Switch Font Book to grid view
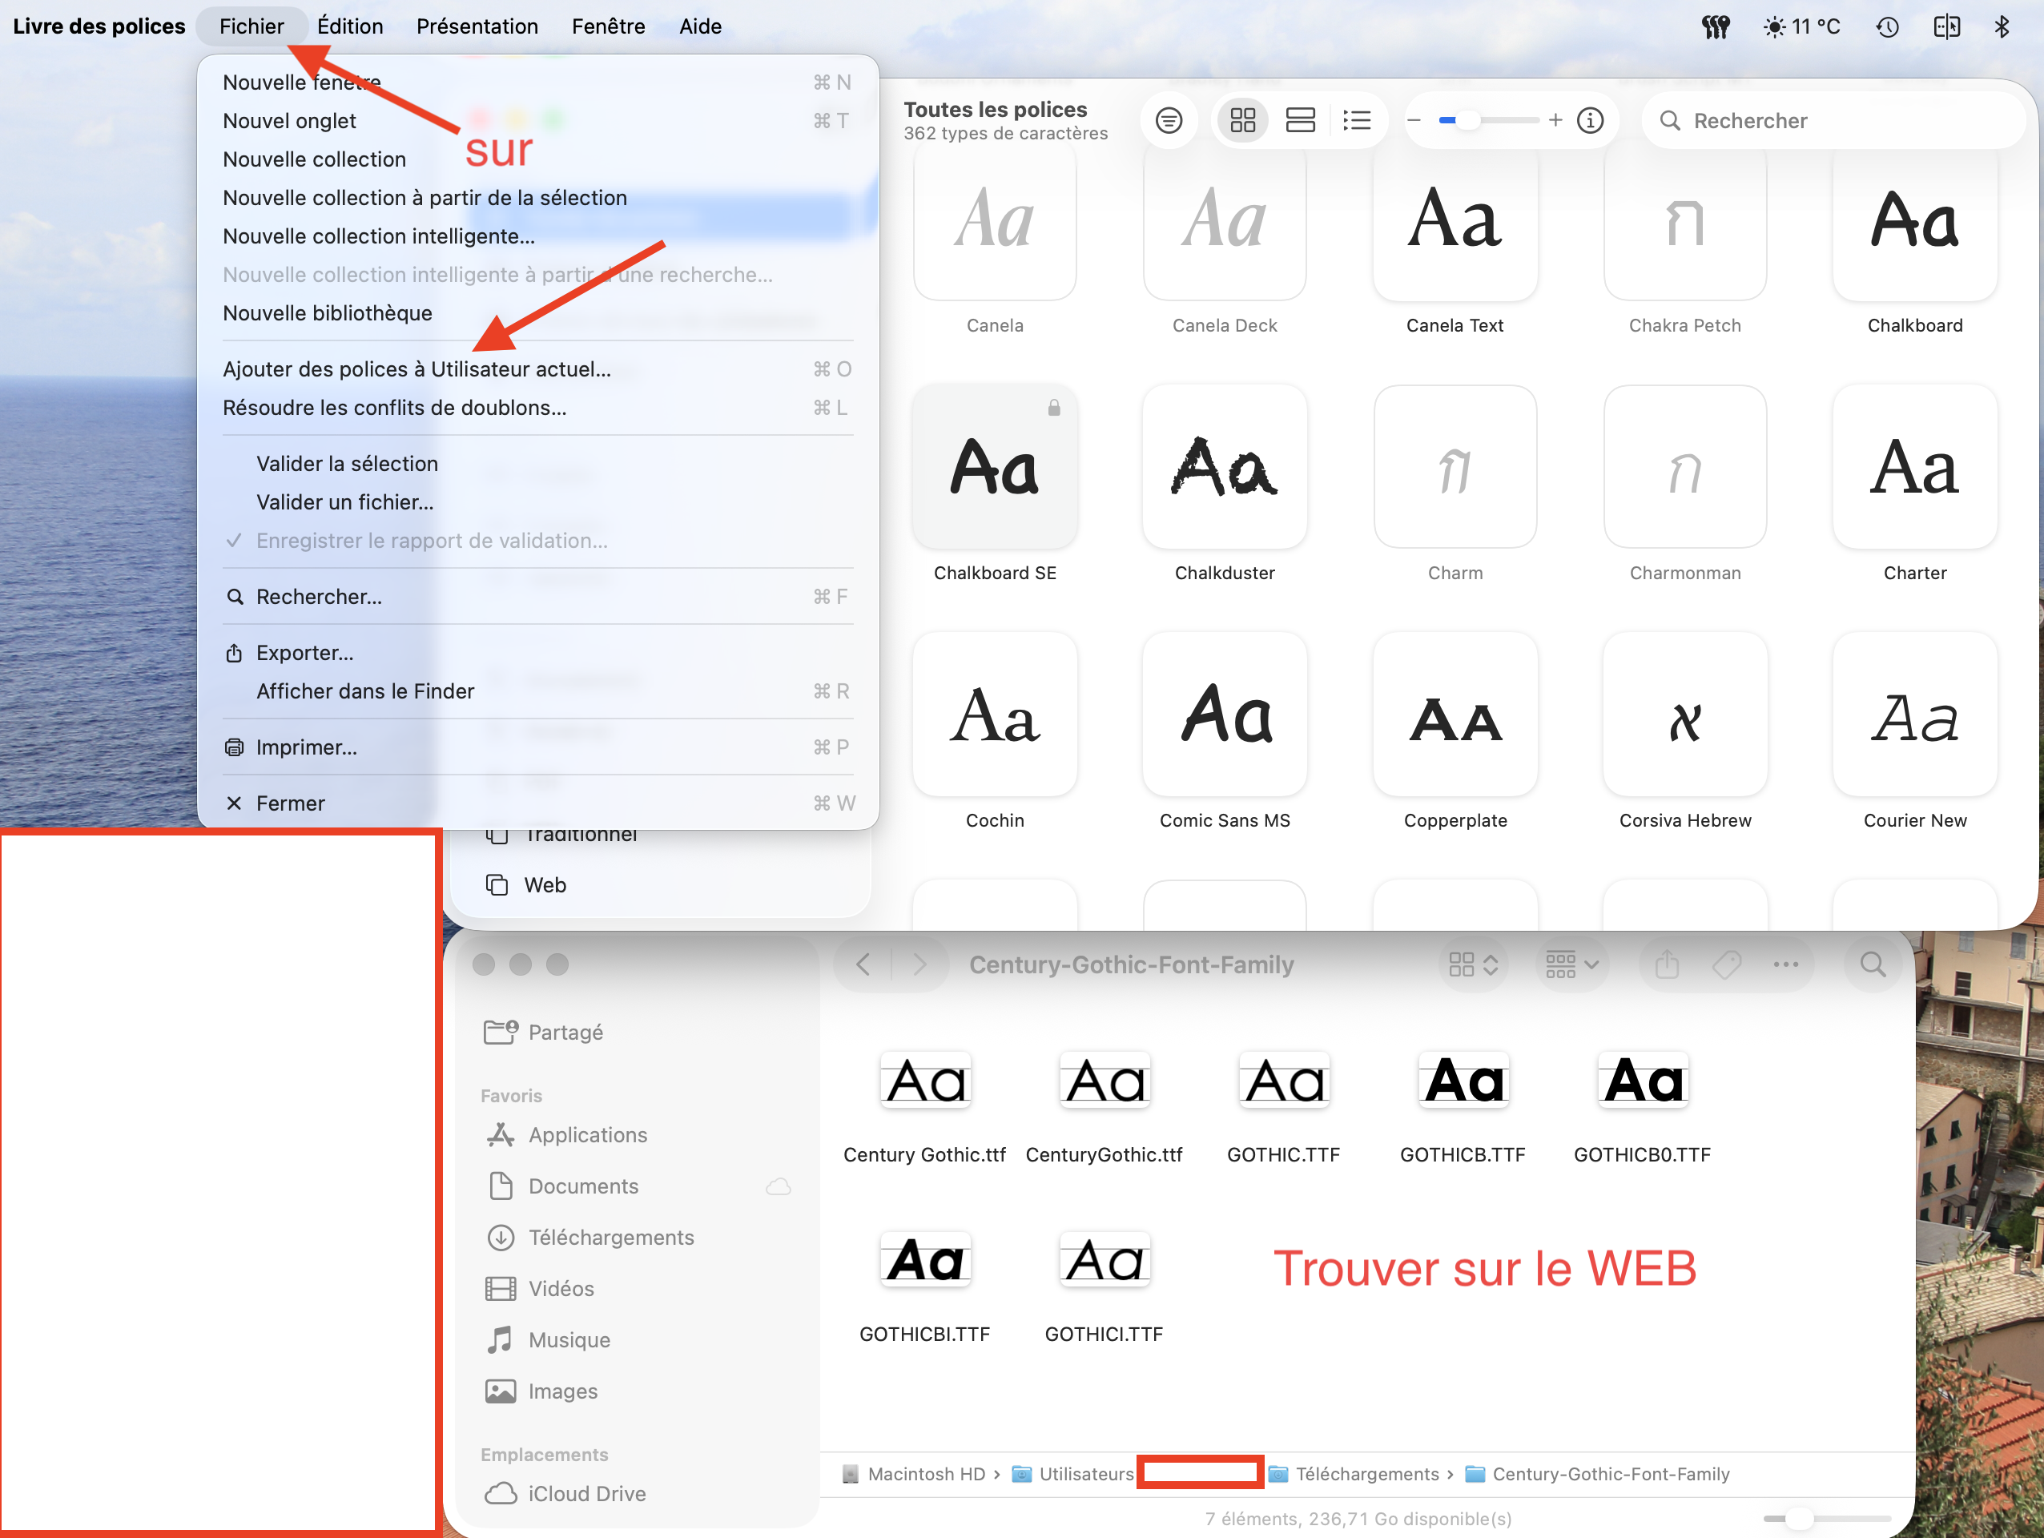2044x1538 pixels. tap(1243, 120)
